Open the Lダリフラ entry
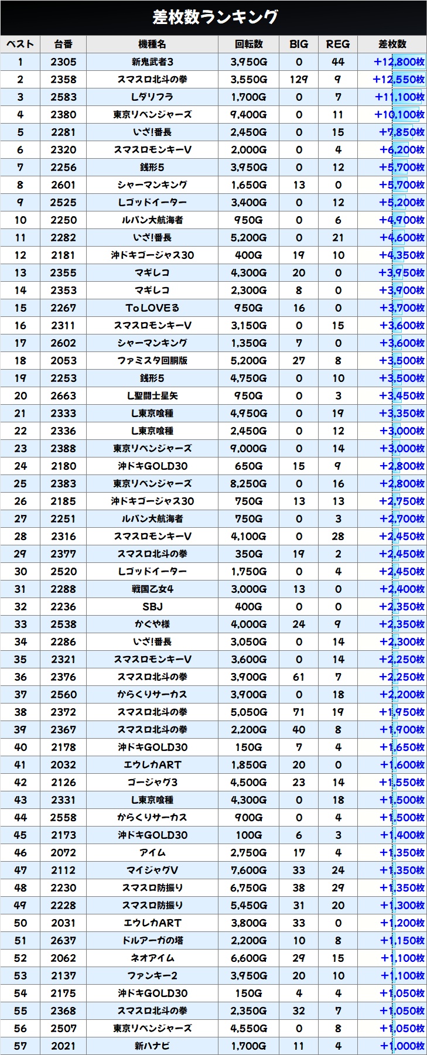Screen dimensions: 427x1055 point(152,97)
